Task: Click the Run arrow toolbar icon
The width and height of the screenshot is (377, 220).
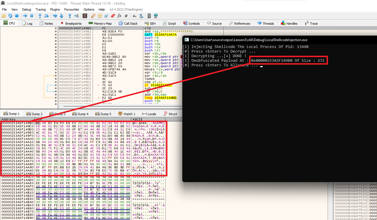Action: tap(25, 16)
